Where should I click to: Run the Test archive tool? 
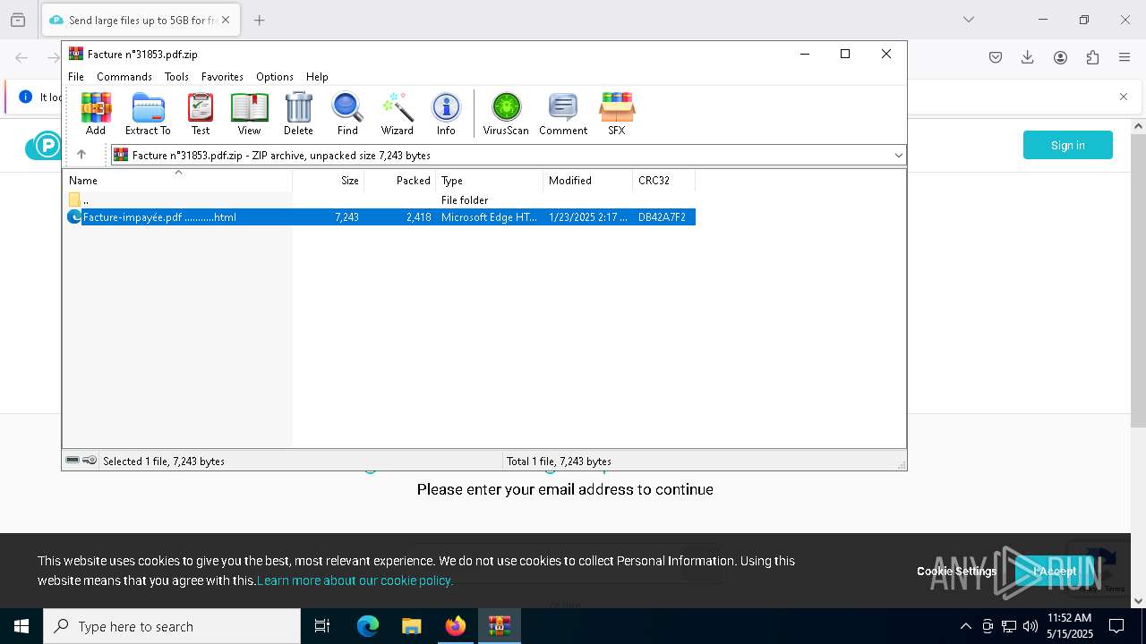pyautogui.click(x=201, y=114)
